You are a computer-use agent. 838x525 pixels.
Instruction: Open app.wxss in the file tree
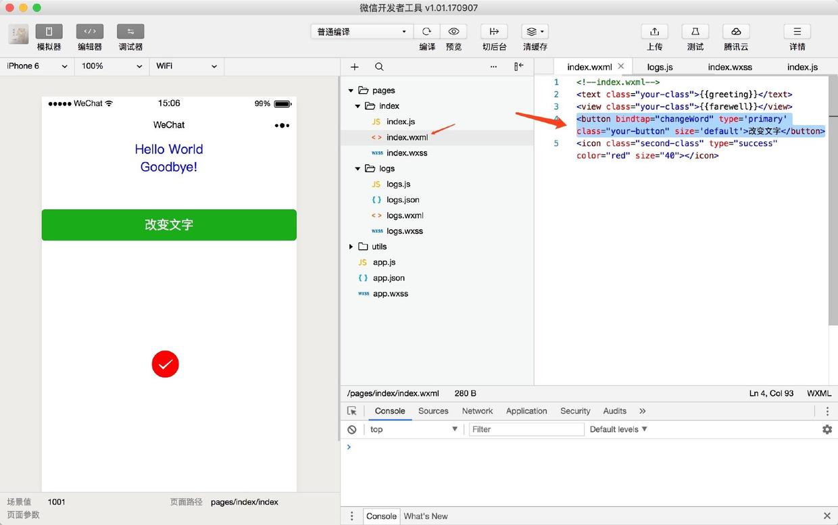click(391, 293)
